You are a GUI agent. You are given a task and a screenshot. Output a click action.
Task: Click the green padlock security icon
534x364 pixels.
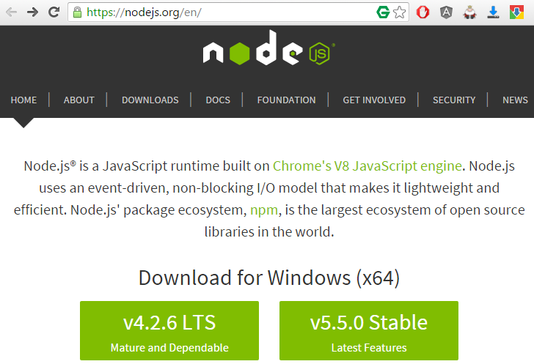point(77,12)
